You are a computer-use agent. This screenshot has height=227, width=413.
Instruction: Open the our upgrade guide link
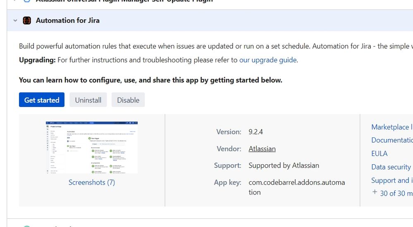tap(268, 60)
